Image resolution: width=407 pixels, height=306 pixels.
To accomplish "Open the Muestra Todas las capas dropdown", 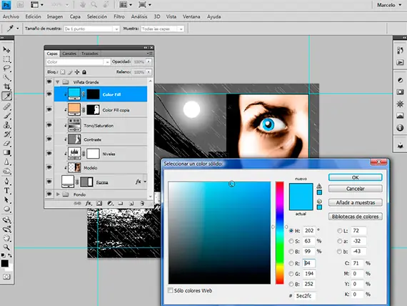I will (x=162, y=29).
